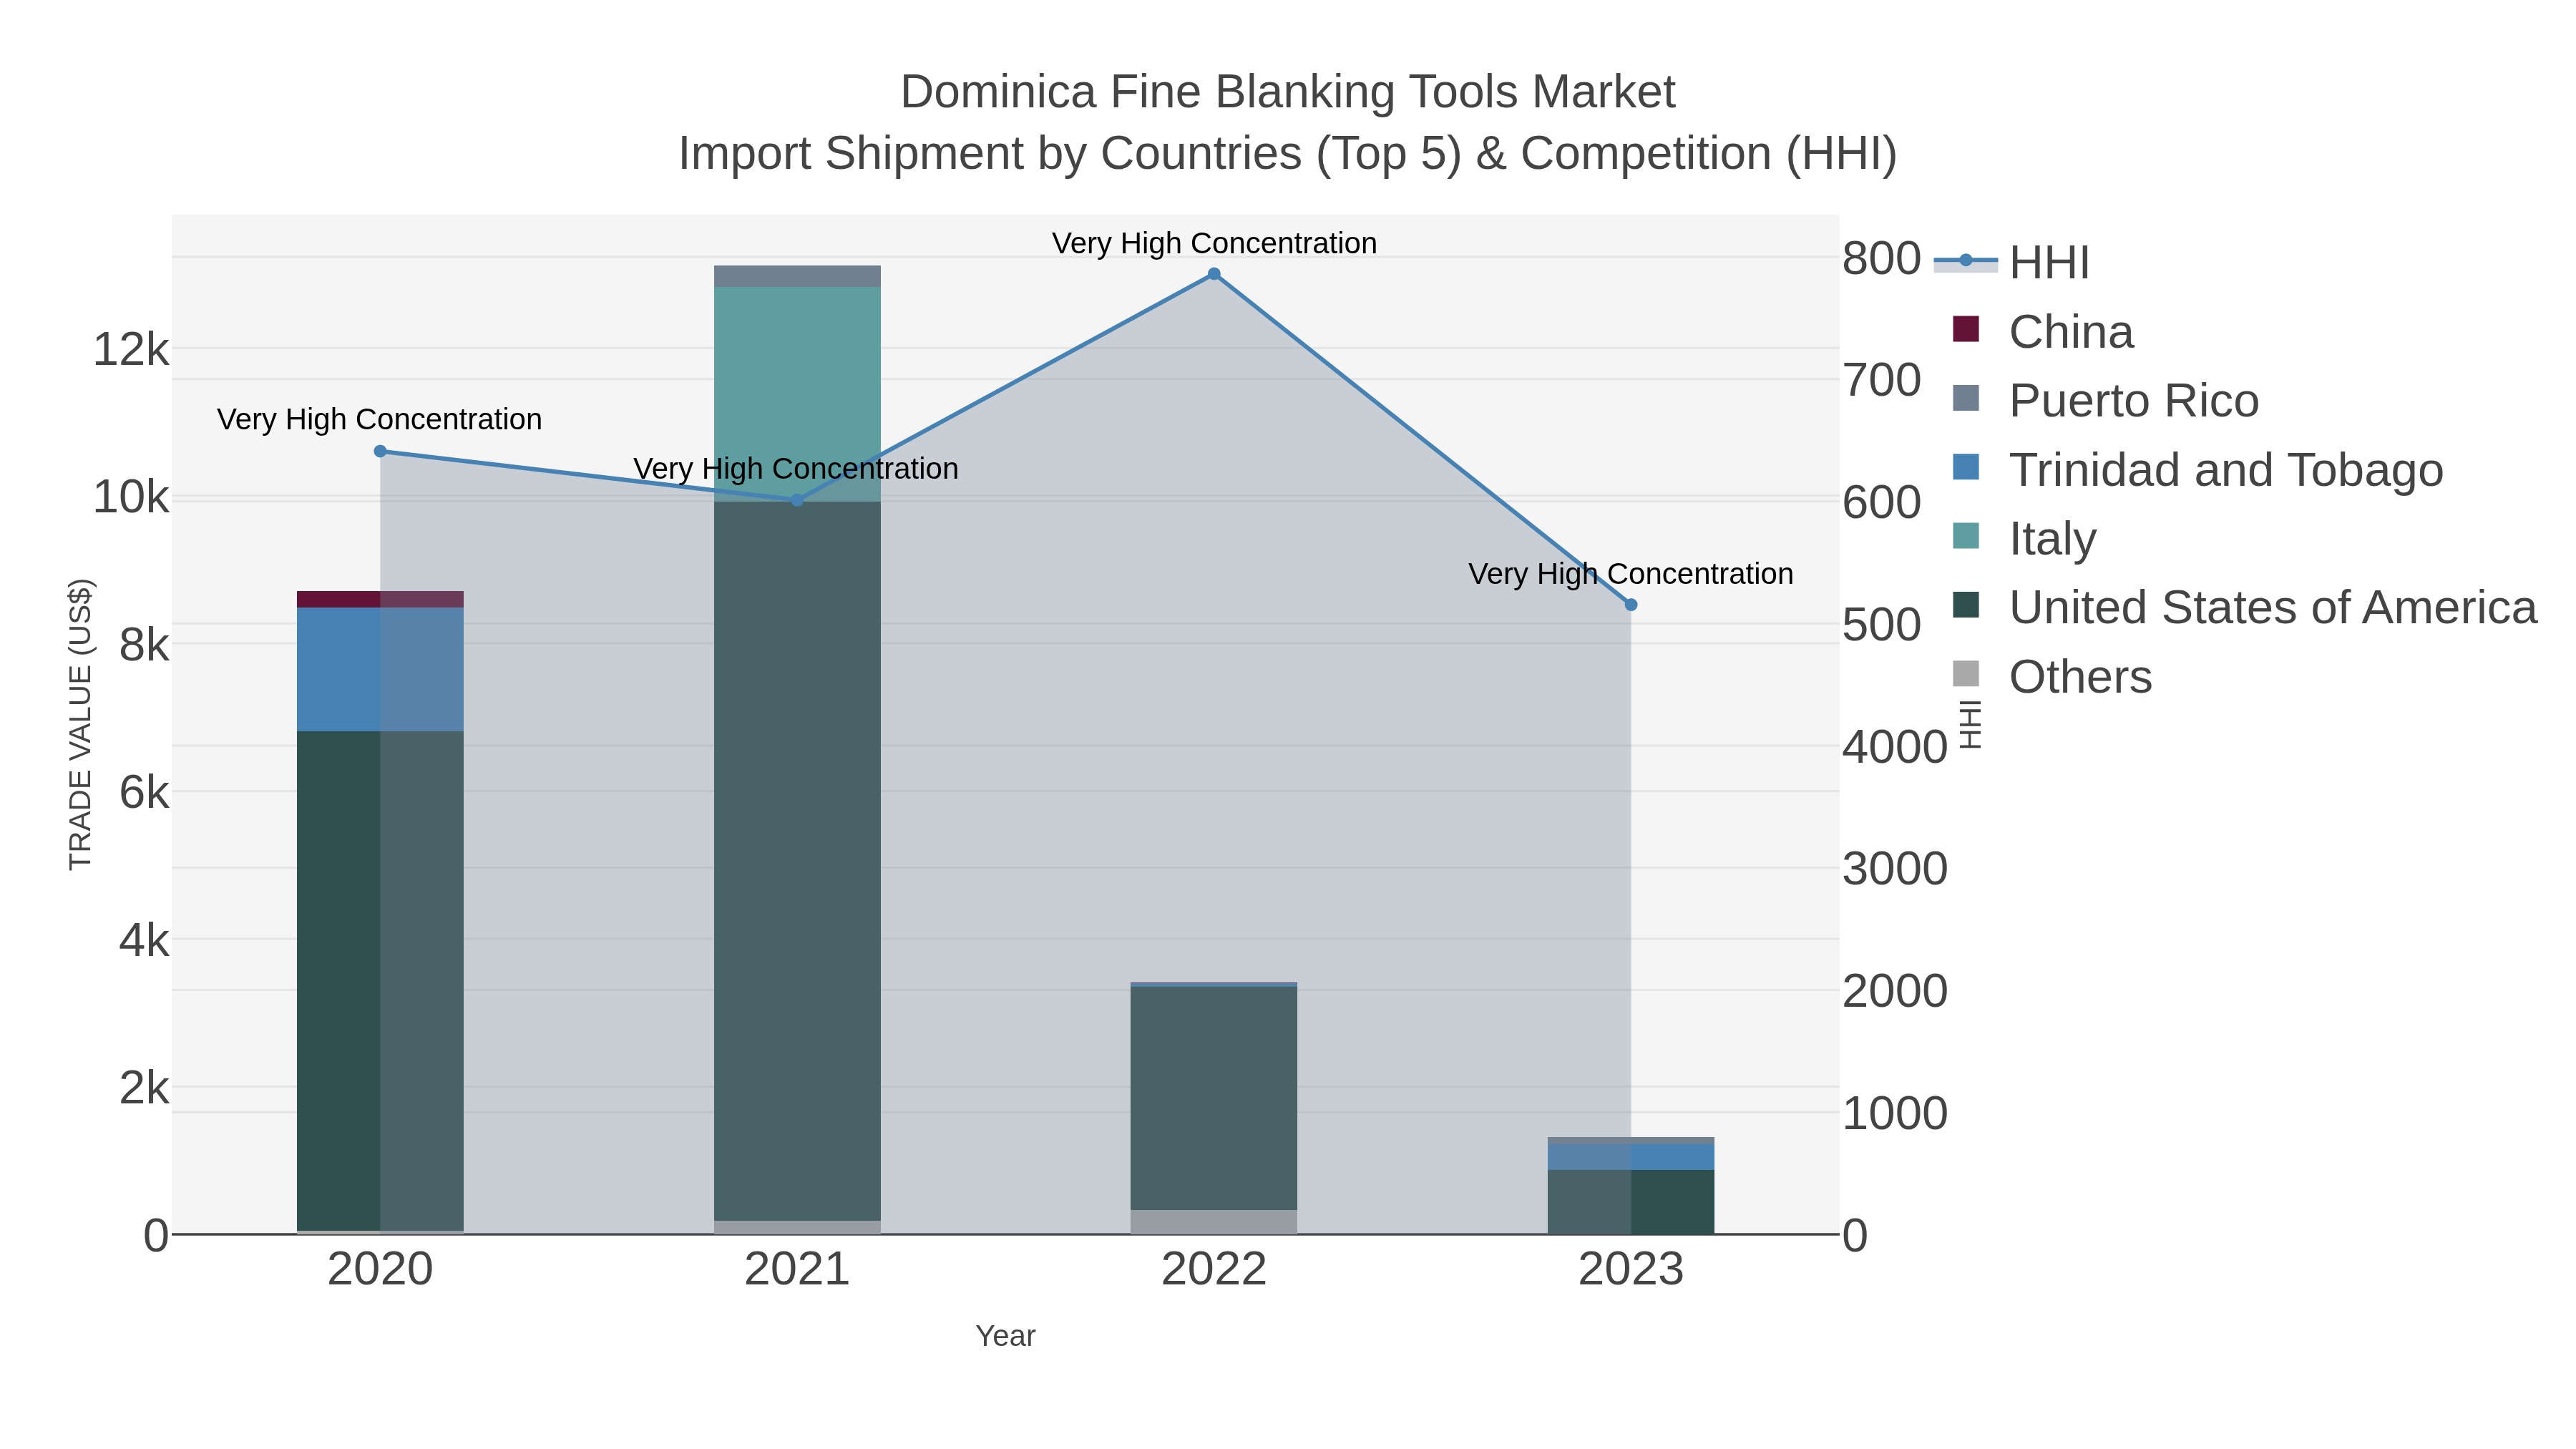Select the 2022 HHI data point
The width and height of the screenshot is (2576, 1449).
click(1214, 274)
